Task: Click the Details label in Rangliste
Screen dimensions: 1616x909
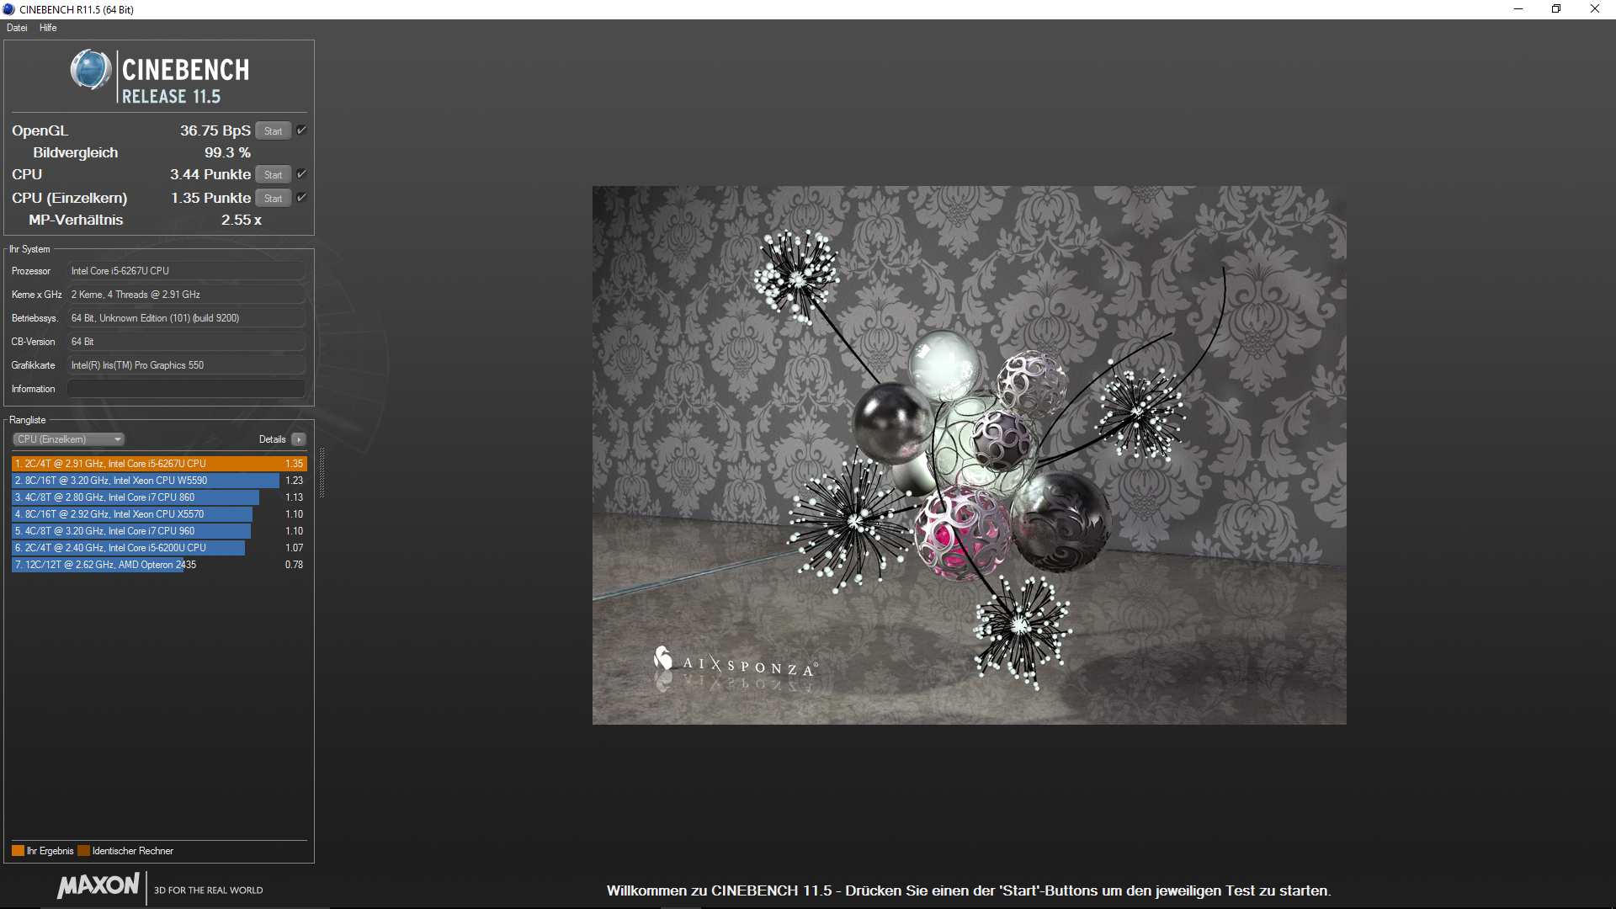Action: point(272,439)
